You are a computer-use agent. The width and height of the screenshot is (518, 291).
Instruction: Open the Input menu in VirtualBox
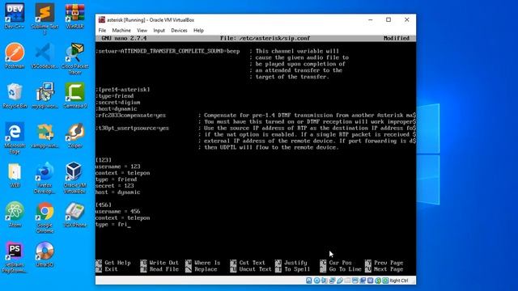[159, 31]
